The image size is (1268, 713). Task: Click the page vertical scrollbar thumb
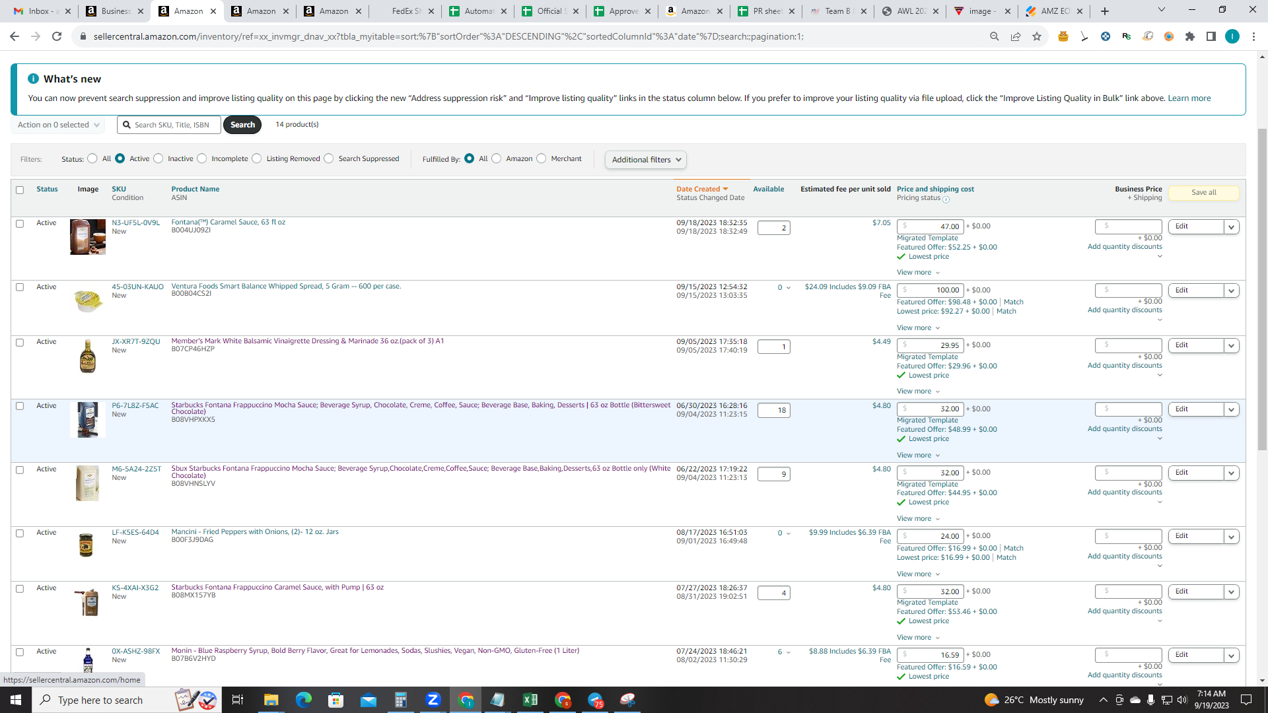pyautogui.click(x=1263, y=290)
